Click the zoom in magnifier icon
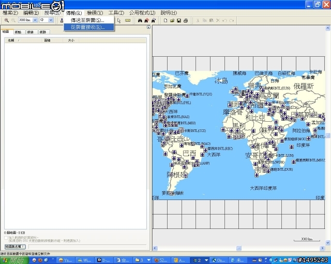This screenshot has width=331, height=264. point(7,20)
